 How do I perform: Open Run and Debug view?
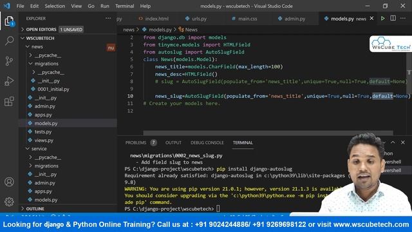coord(9,81)
